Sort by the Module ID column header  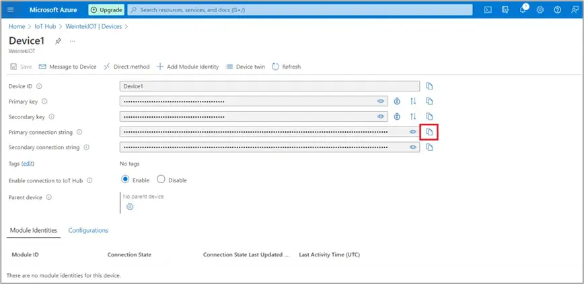26,255
